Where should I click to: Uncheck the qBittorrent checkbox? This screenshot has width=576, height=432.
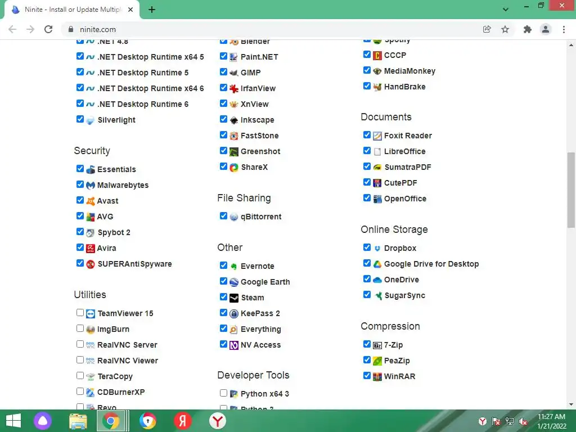tap(223, 215)
